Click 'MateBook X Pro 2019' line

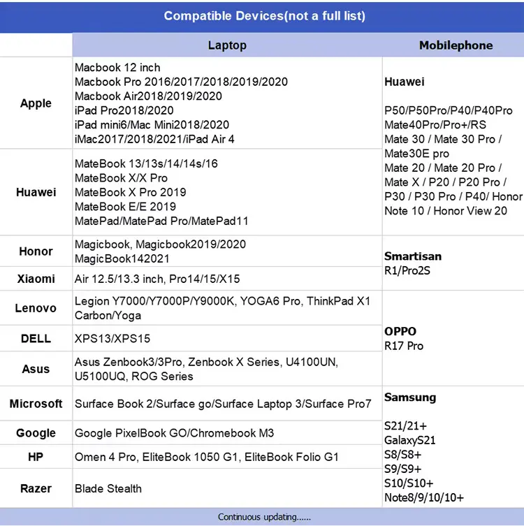click(x=131, y=192)
